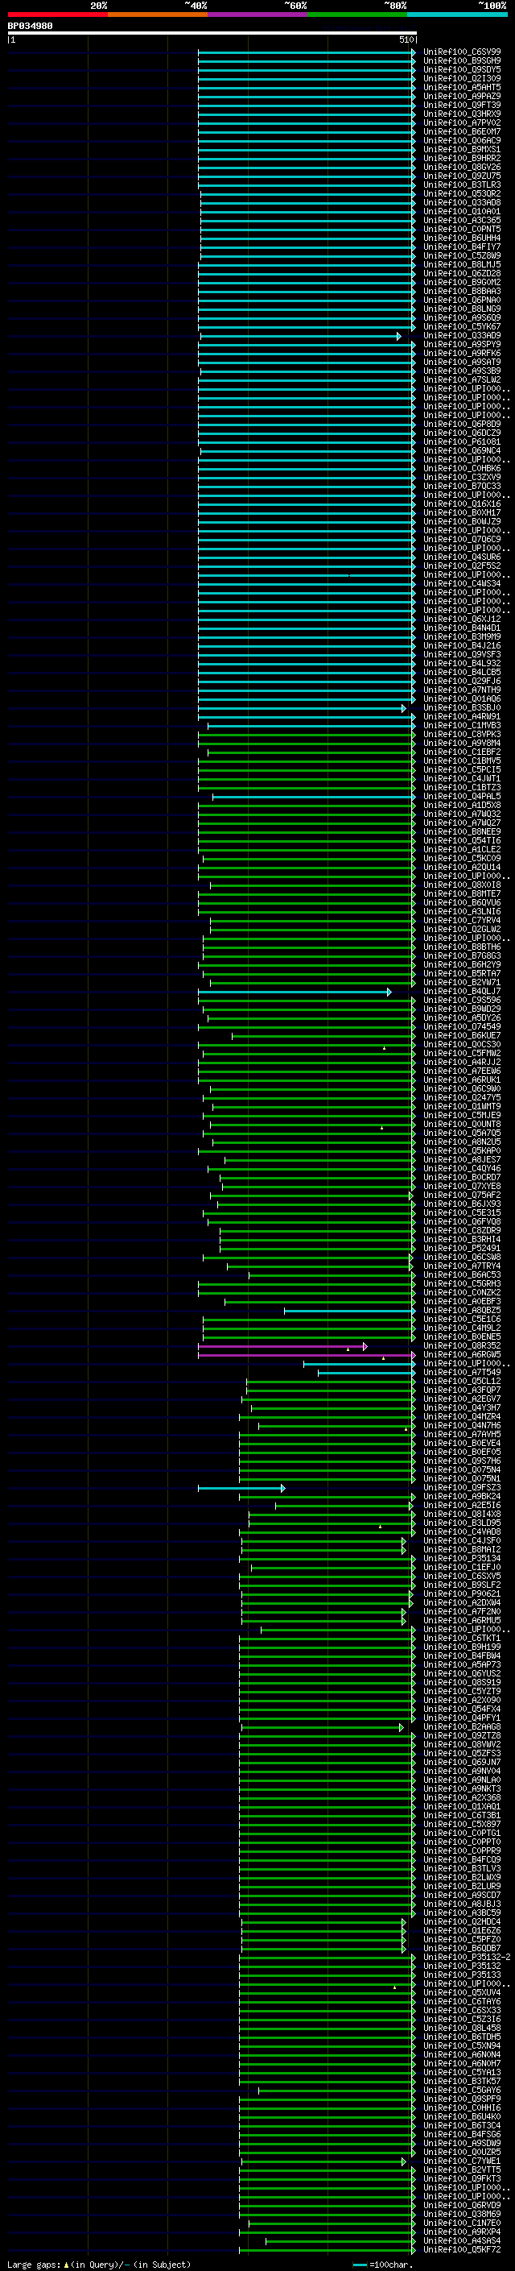Click the orange ~40% identity legend segment
Viewport: 515px width, 2271px height.
tap(158, 15)
